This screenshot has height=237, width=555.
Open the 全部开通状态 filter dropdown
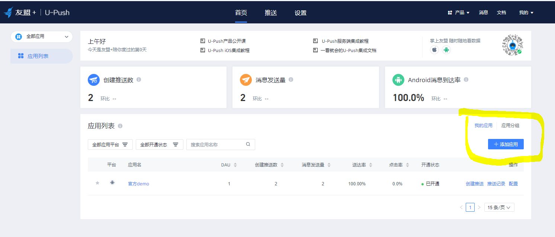pyautogui.click(x=160, y=145)
